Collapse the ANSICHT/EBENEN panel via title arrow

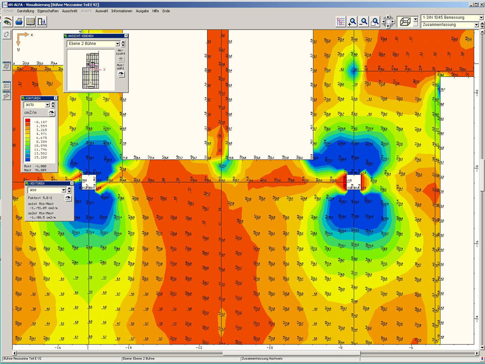(x=126, y=36)
